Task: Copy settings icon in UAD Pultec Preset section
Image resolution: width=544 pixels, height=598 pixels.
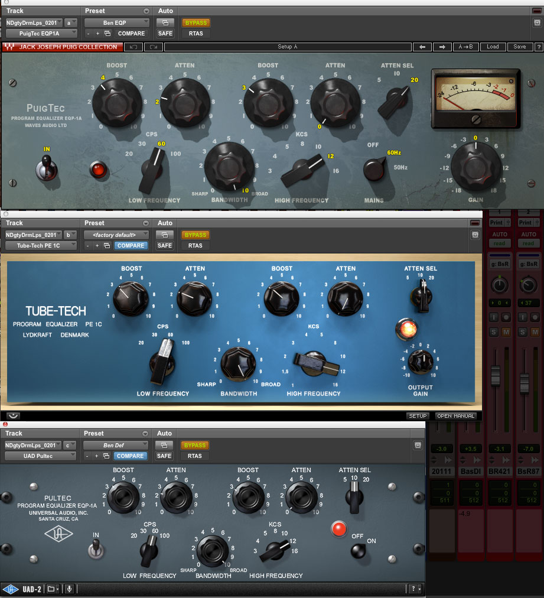Action: [x=106, y=456]
